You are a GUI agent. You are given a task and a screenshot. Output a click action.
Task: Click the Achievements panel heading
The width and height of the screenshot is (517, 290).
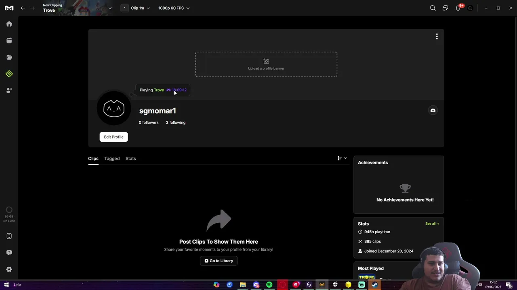[x=373, y=163]
